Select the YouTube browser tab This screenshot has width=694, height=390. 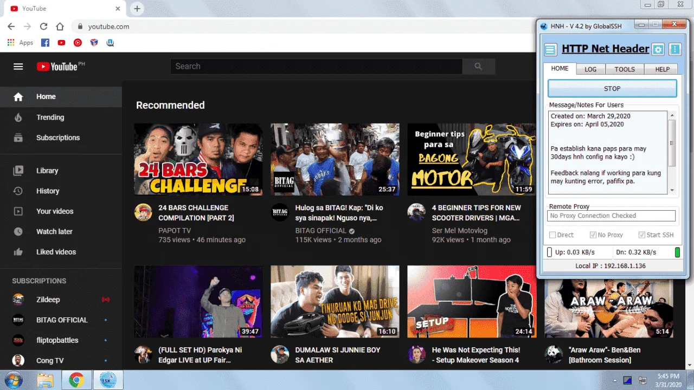pyautogui.click(x=64, y=9)
